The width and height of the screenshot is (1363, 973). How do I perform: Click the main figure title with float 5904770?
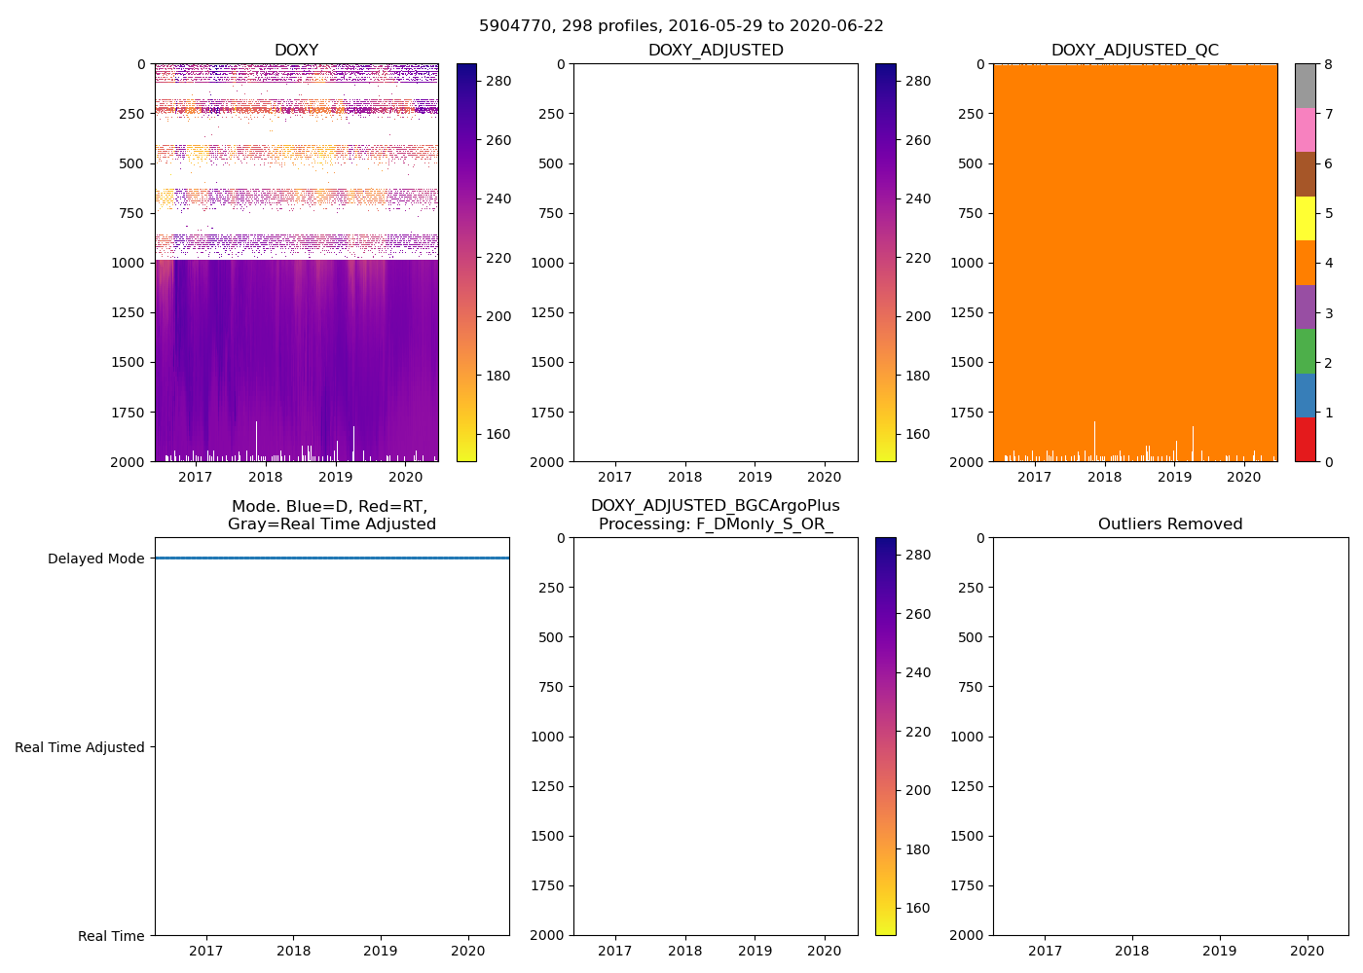click(681, 26)
